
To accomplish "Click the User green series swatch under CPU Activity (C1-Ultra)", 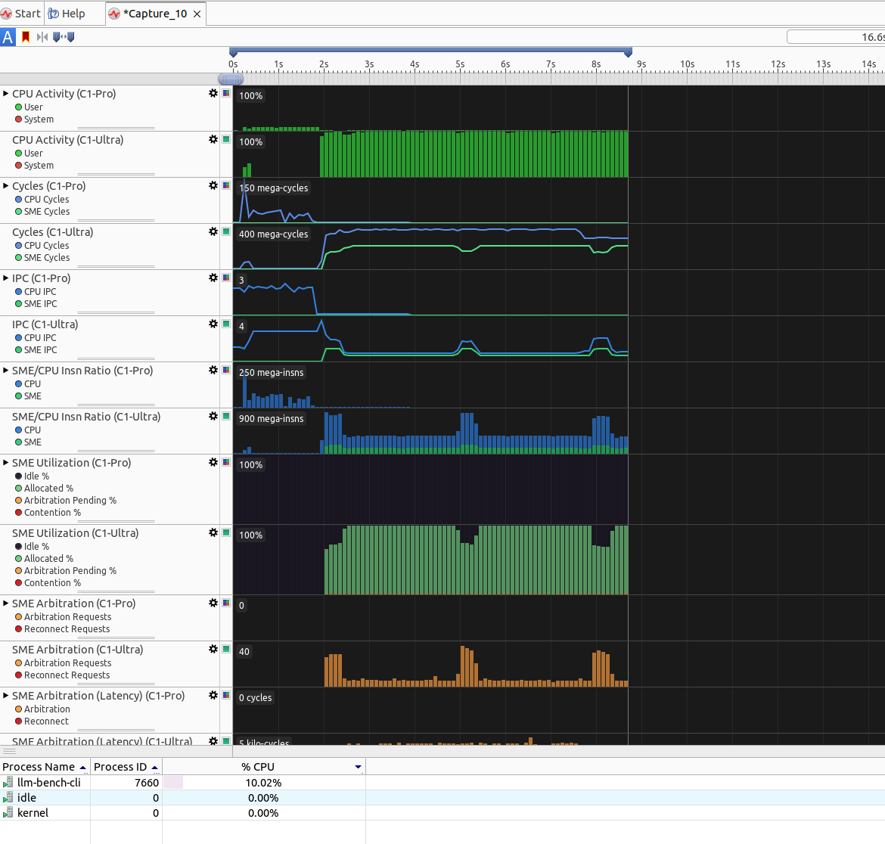I will coord(19,153).
